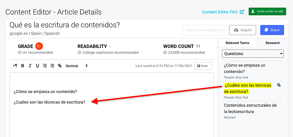
Task: Insert hyperlink with link icon
Action: click(60, 66)
